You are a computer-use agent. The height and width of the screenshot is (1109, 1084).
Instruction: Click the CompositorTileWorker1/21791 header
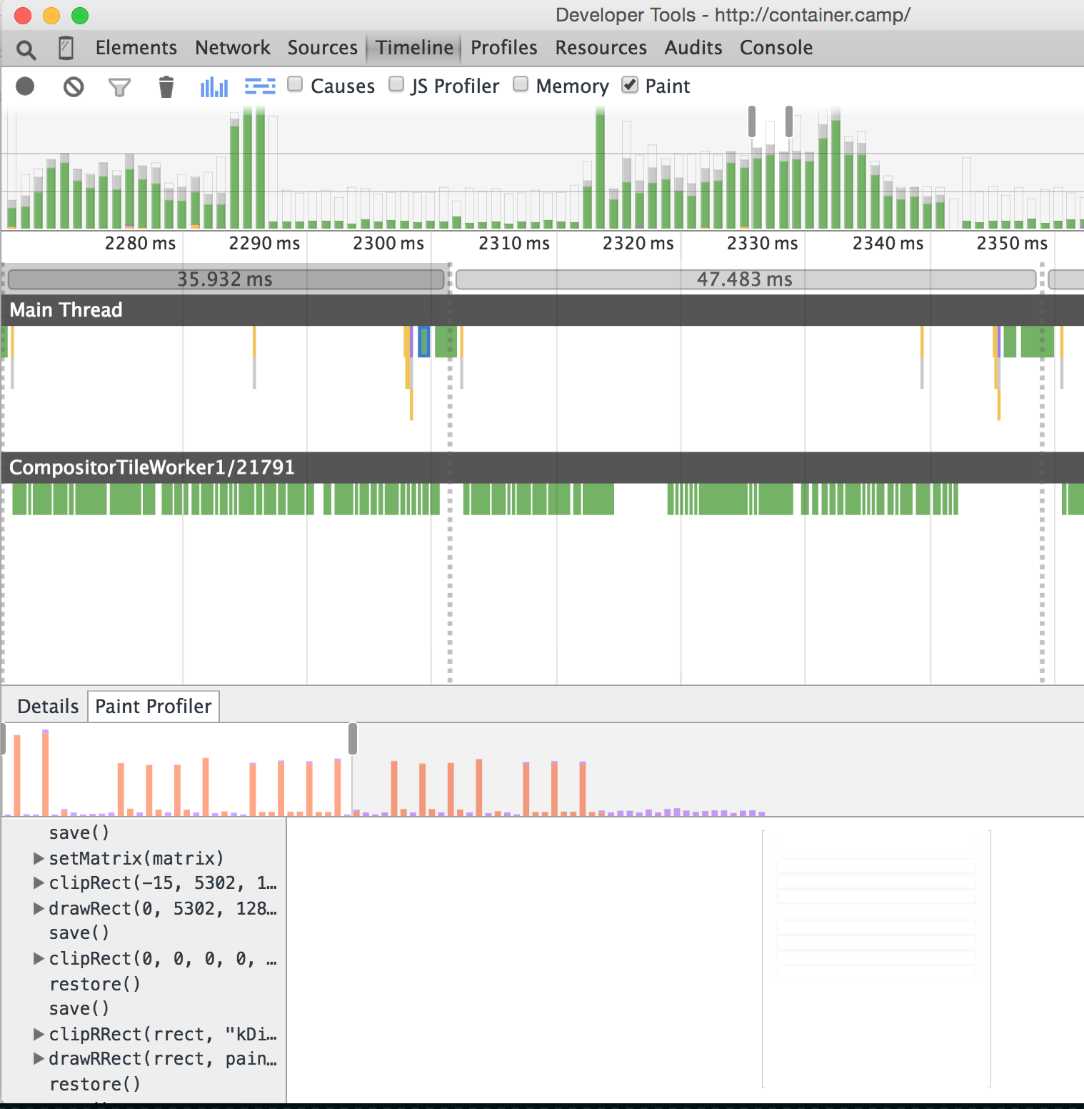pos(151,467)
